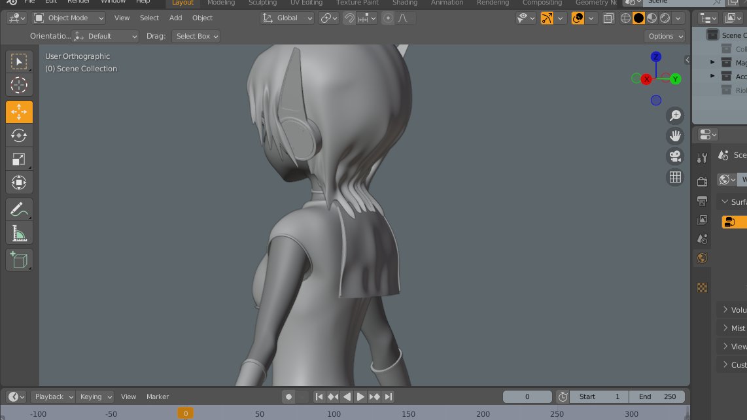The image size is (747, 420).
Task: Click the Y axis on navigation gizmo
Action: [675, 79]
